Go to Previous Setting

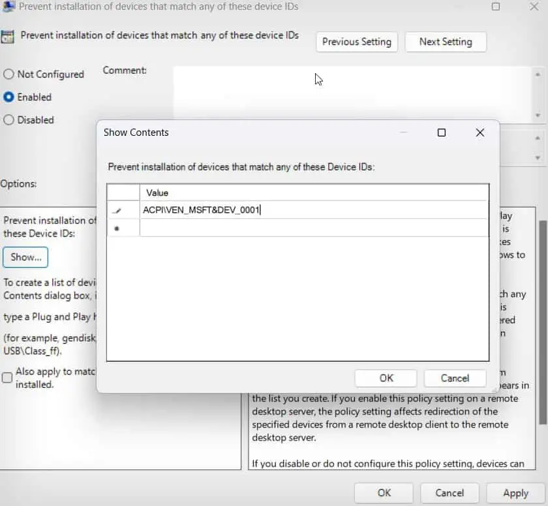click(x=356, y=42)
